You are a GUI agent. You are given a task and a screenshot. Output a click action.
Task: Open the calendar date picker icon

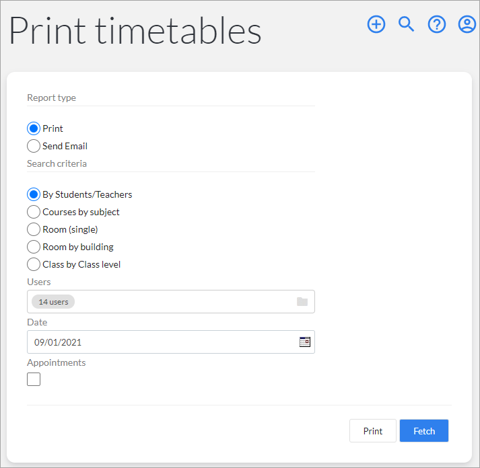click(304, 342)
